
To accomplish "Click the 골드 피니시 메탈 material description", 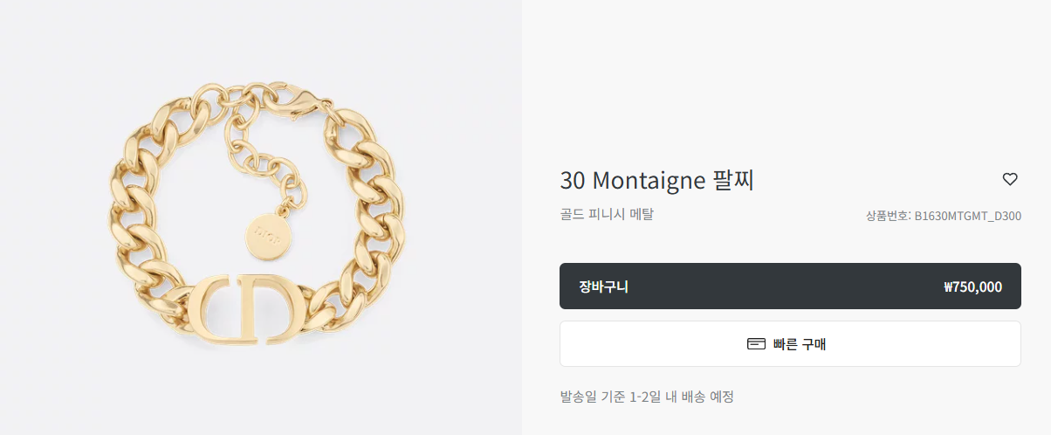I will point(607,213).
